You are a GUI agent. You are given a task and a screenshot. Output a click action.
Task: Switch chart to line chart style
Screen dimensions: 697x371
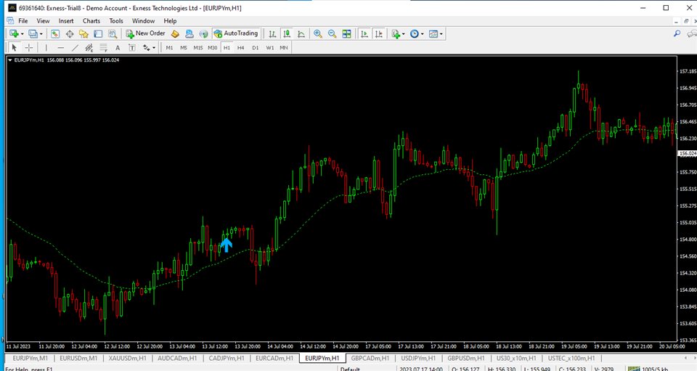tap(301, 34)
